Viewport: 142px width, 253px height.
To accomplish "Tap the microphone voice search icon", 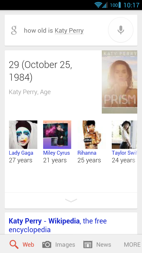I will click(x=121, y=30).
